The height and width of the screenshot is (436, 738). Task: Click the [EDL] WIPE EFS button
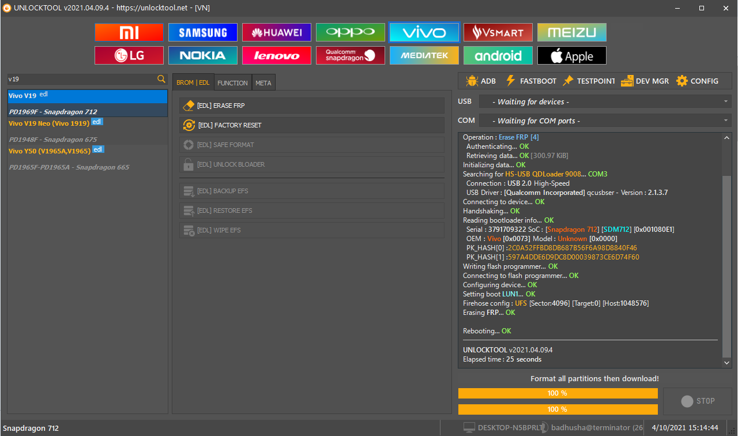pos(312,230)
